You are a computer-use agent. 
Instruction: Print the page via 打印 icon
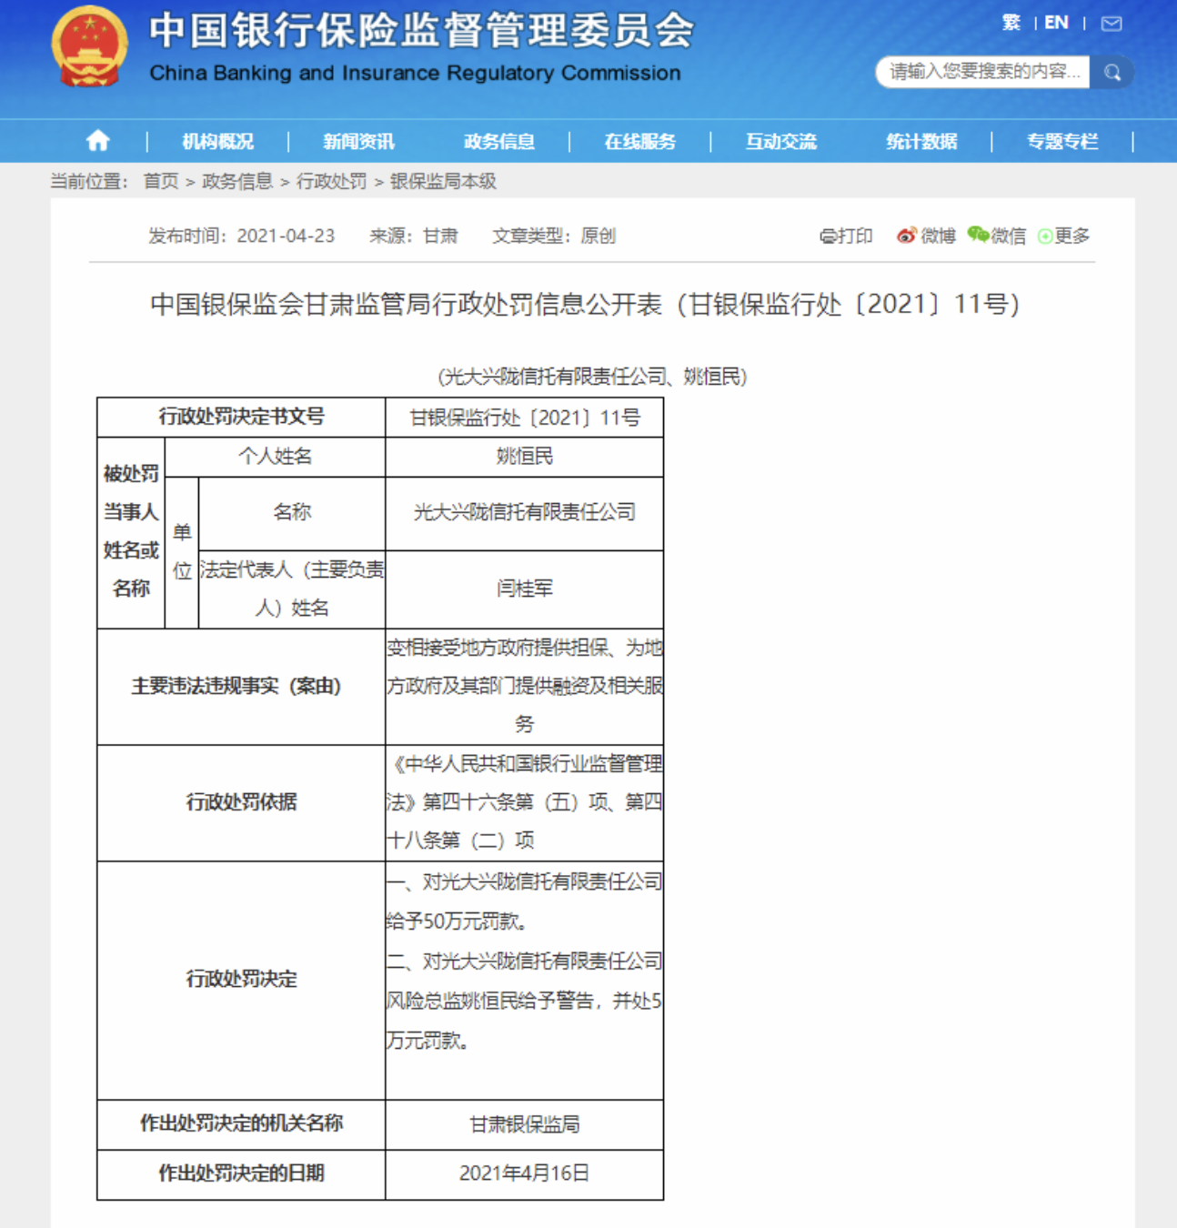(846, 237)
